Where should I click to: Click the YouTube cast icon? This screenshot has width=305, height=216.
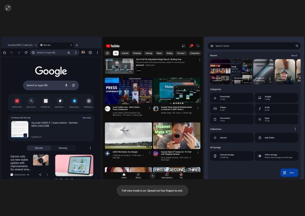click(183, 46)
